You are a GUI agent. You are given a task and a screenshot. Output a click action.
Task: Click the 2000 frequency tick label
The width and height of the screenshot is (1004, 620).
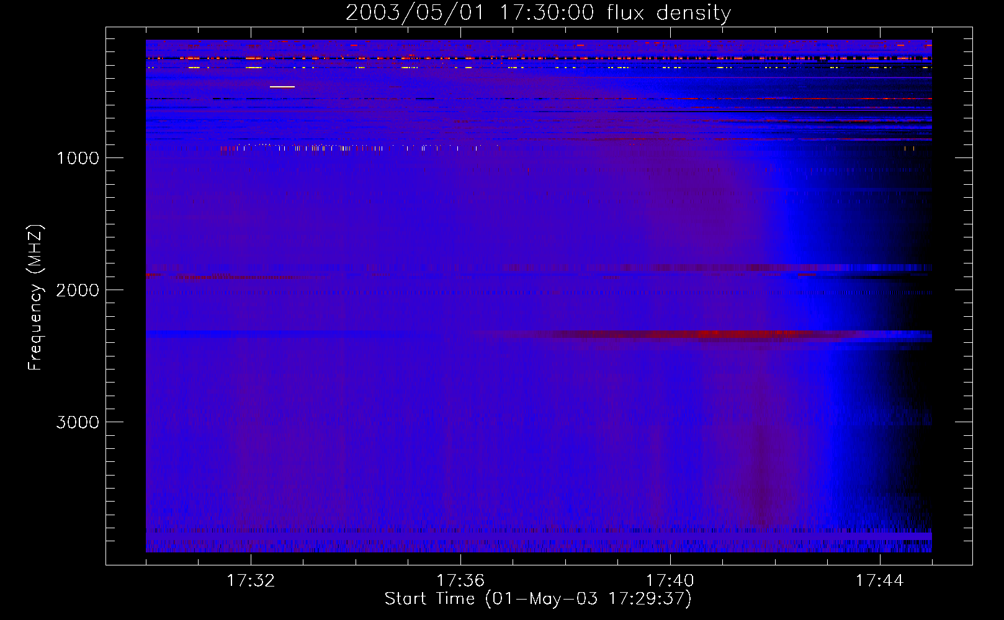(78, 290)
